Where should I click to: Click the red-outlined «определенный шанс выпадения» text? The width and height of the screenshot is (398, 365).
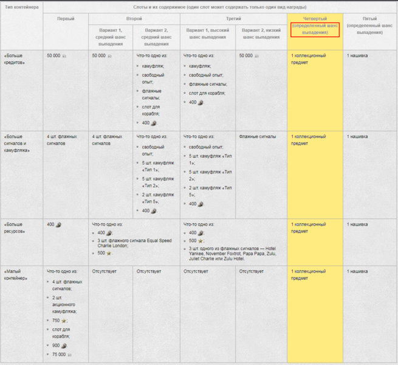click(315, 29)
